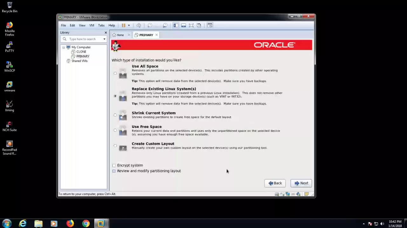407x228 pixels.
Task: Click the yellow message log status icon
Action: 307,194
